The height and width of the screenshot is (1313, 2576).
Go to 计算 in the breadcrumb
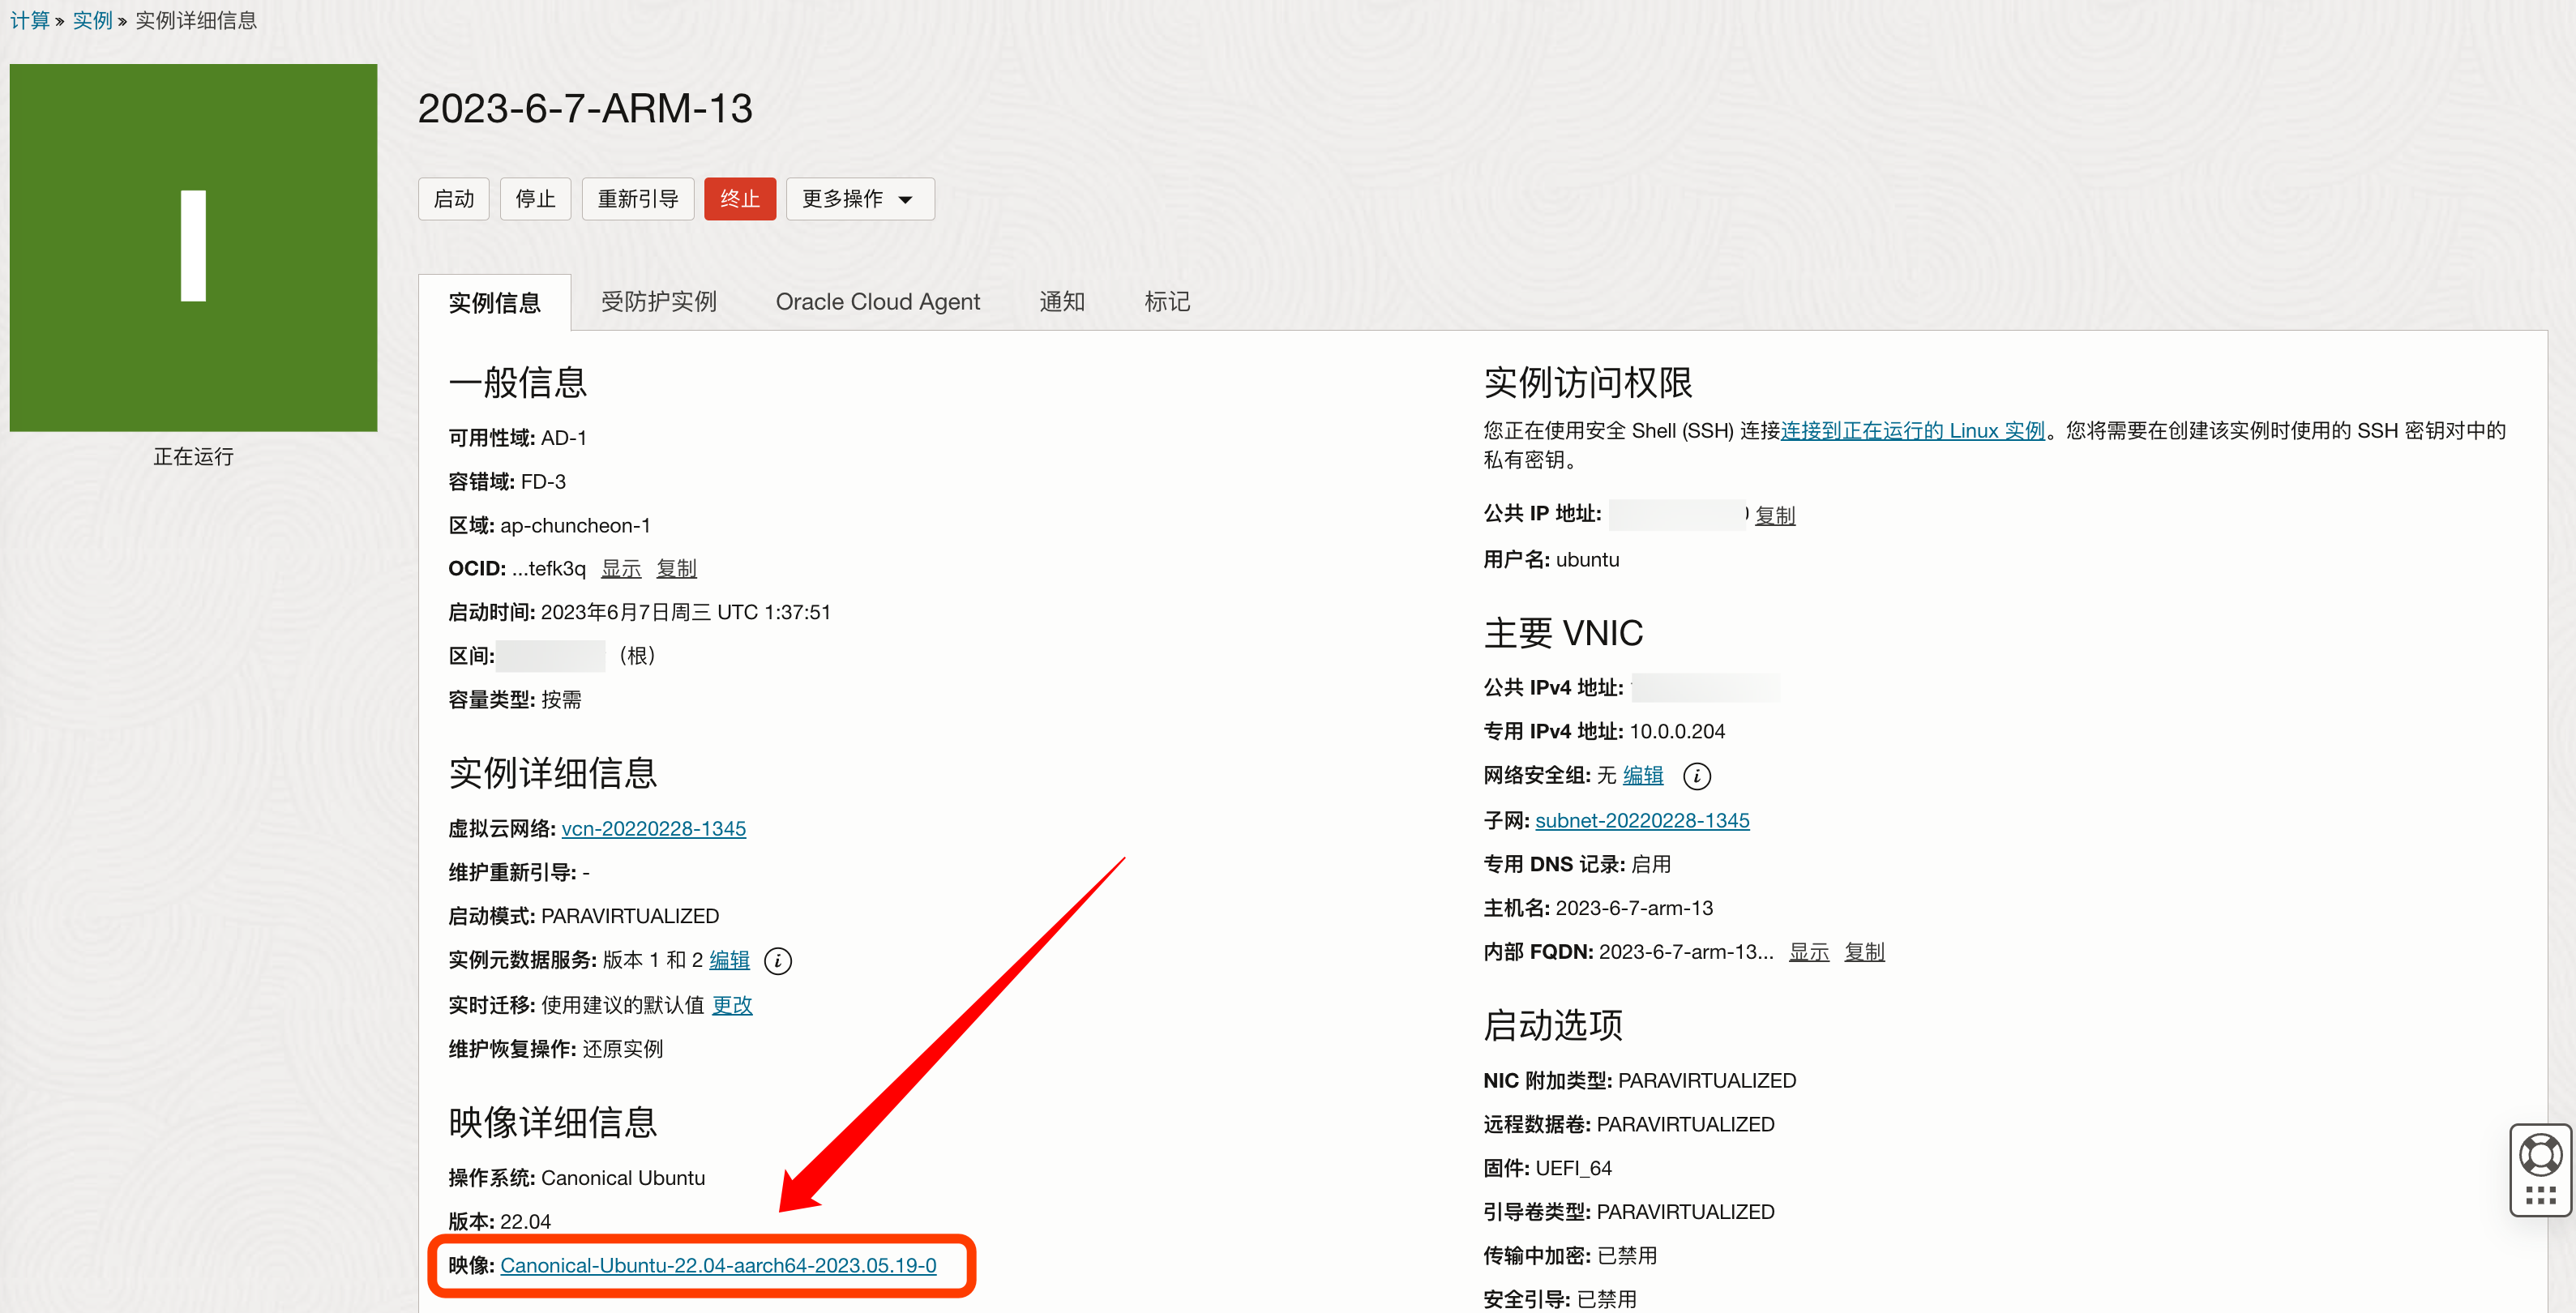click(29, 20)
